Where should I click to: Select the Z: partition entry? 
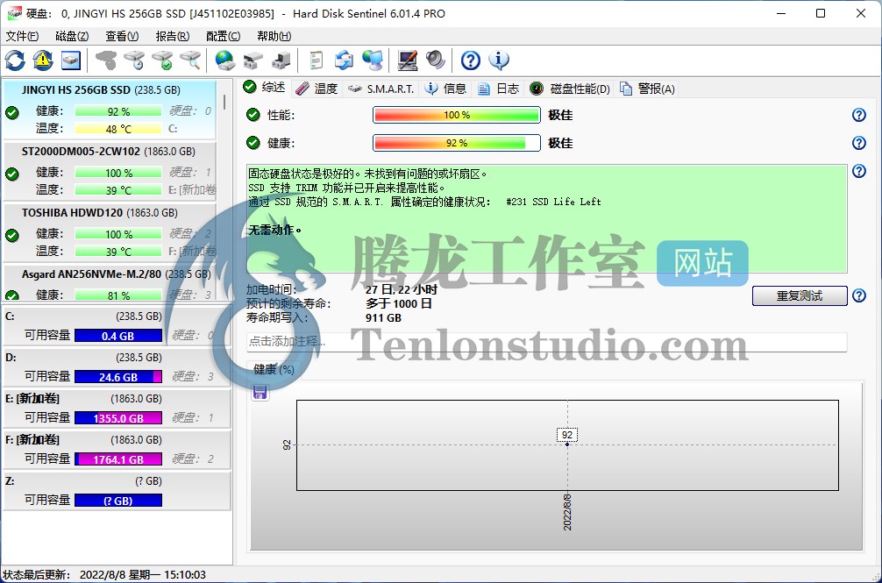point(117,491)
